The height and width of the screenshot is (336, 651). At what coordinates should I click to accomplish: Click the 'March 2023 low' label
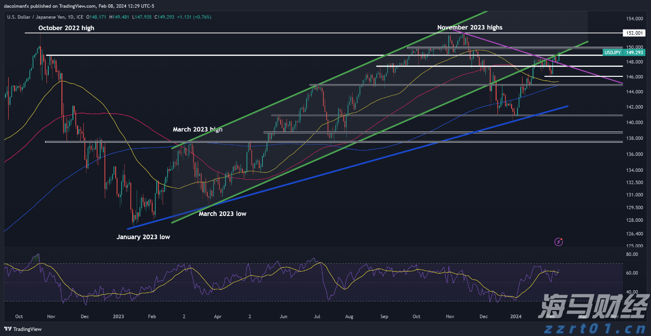point(222,214)
